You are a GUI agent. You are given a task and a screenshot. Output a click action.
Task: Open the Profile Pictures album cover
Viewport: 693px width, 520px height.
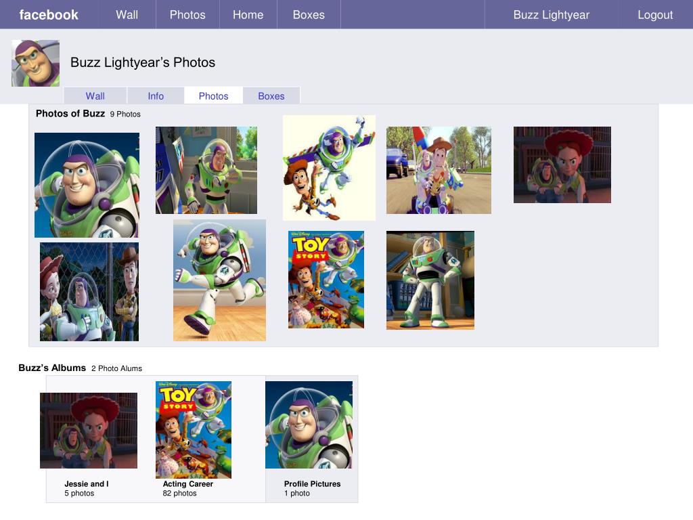click(309, 425)
